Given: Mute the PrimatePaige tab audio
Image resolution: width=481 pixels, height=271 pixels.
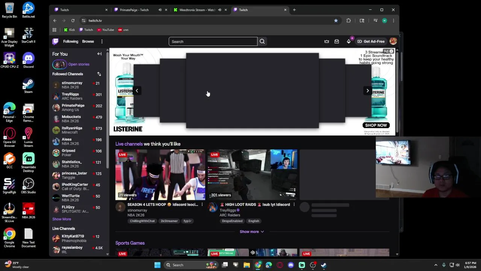Looking at the screenshot, I should 160,10.
